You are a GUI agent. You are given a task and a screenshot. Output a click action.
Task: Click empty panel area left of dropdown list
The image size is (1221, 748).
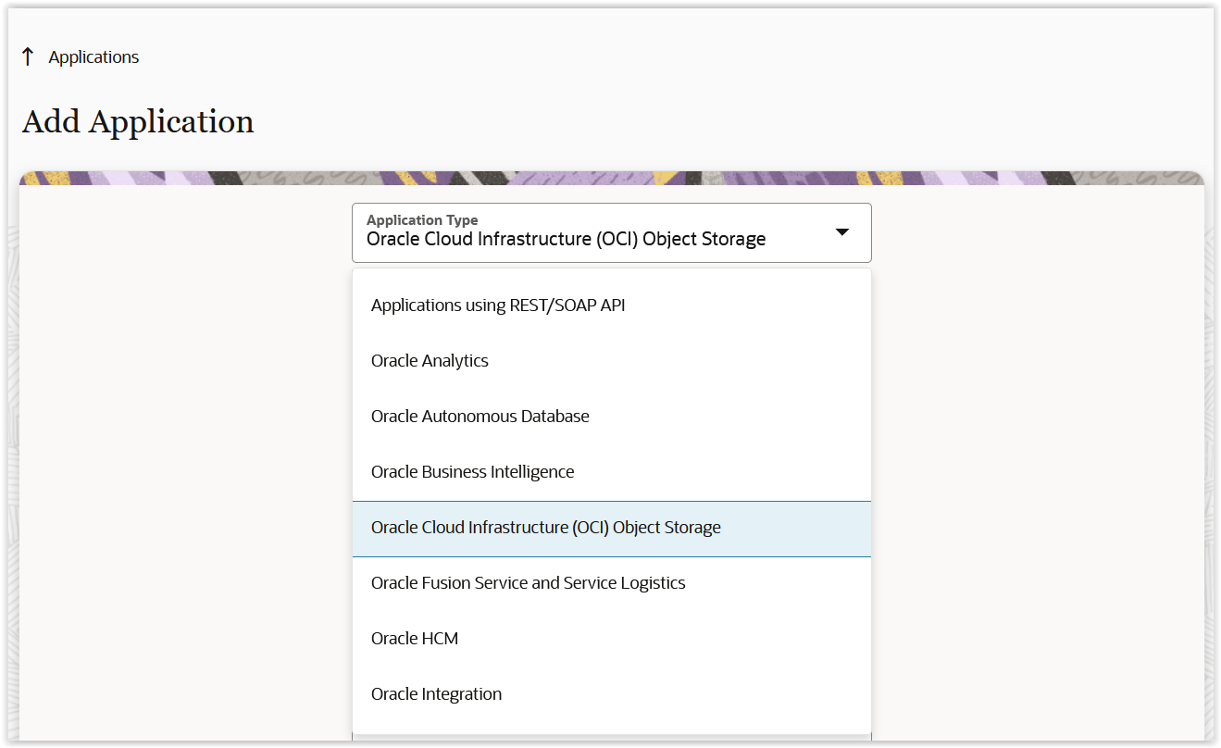[x=185, y=463]
